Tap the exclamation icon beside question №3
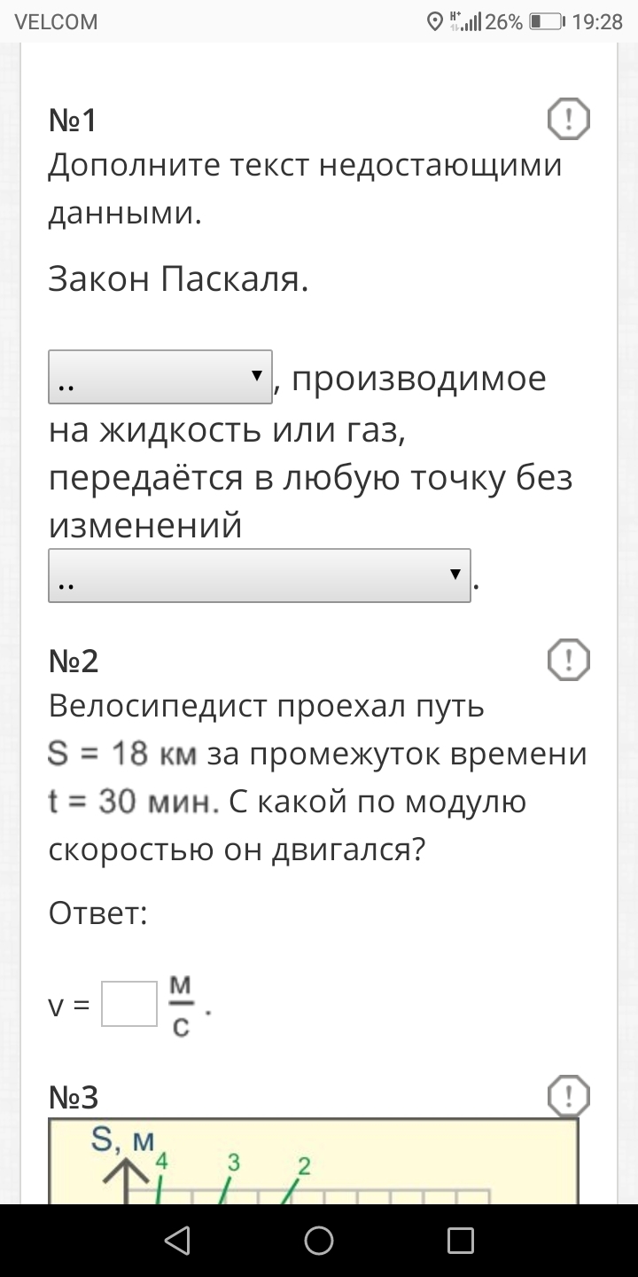Viewport: 638px width, 1277px height. [568, 1097]
